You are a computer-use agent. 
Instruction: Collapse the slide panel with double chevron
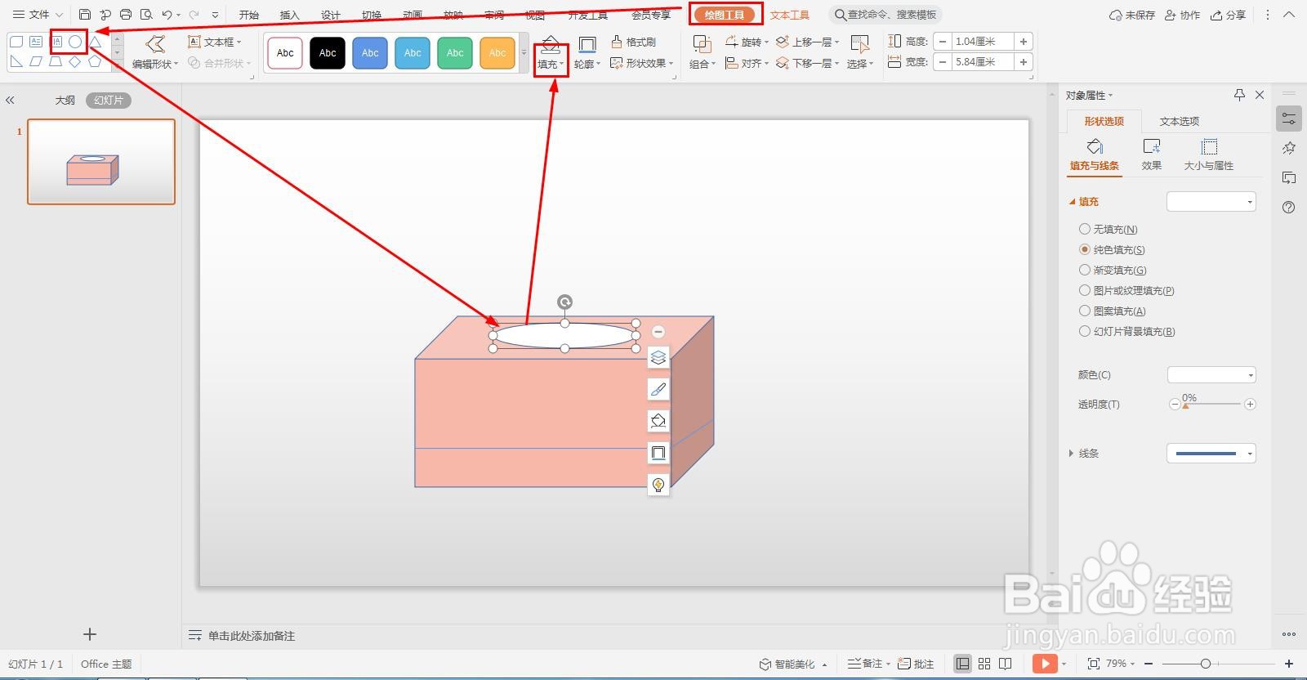point(10,101)
